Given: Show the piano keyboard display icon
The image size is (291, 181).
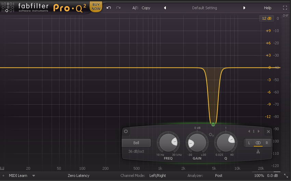Looking at the screenshot, I should click(x=2, y=168).
